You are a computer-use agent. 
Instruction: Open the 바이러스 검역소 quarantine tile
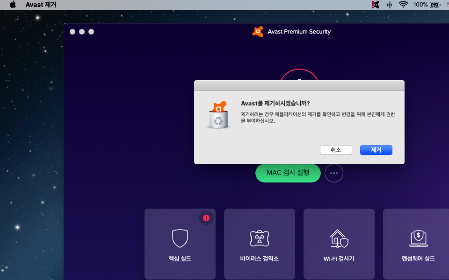260,244
